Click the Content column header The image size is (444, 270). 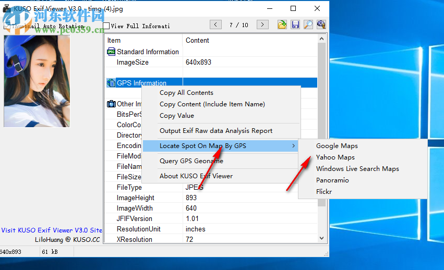(250, 41)
